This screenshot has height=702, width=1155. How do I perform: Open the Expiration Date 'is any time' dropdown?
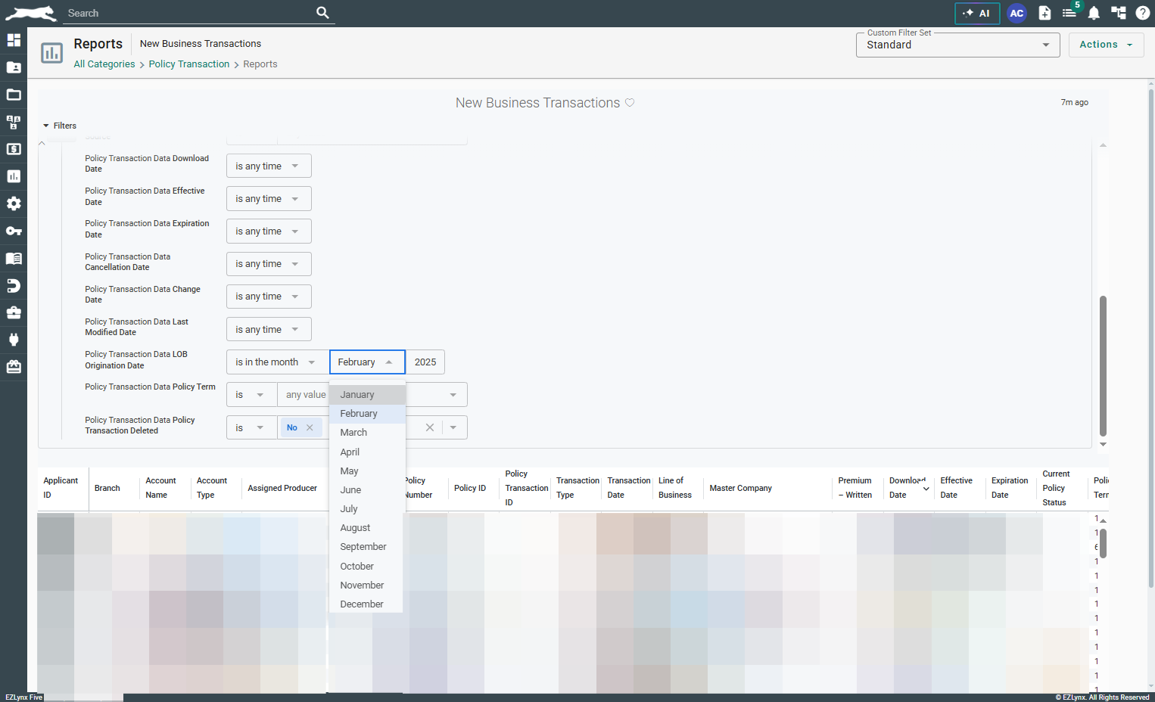pos(269,231)
